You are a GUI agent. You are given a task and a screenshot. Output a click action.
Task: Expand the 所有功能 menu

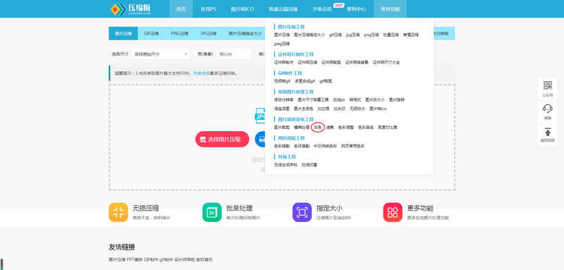point(391,9)
